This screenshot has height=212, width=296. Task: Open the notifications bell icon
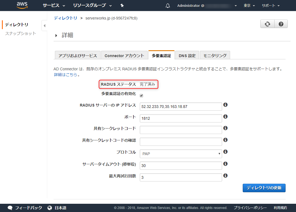point(168,6)
